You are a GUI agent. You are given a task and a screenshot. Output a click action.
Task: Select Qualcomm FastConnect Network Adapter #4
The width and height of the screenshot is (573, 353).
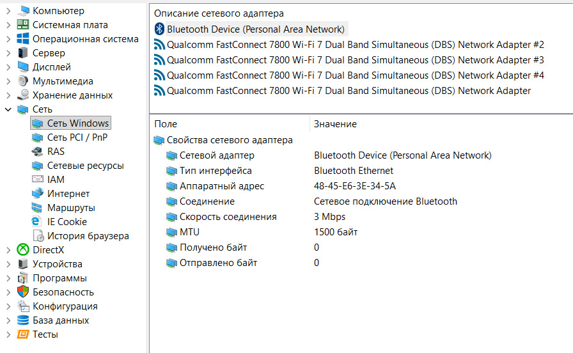(355, 75)
